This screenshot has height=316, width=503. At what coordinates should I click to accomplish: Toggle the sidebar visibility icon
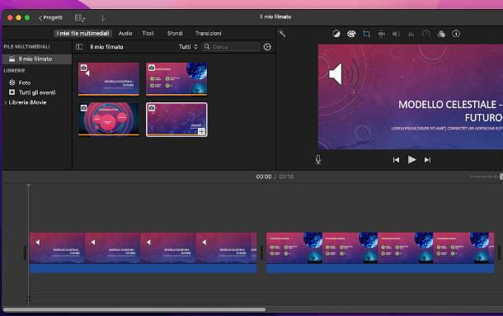(79, 47)
